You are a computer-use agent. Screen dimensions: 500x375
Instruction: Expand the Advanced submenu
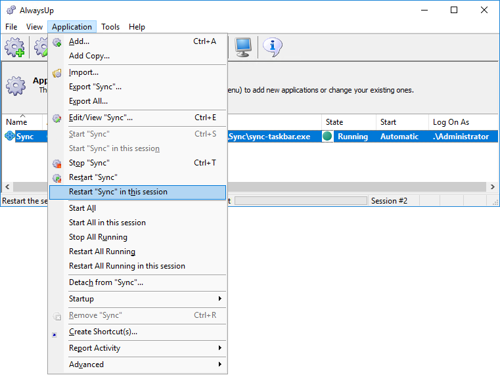point(138,364)
